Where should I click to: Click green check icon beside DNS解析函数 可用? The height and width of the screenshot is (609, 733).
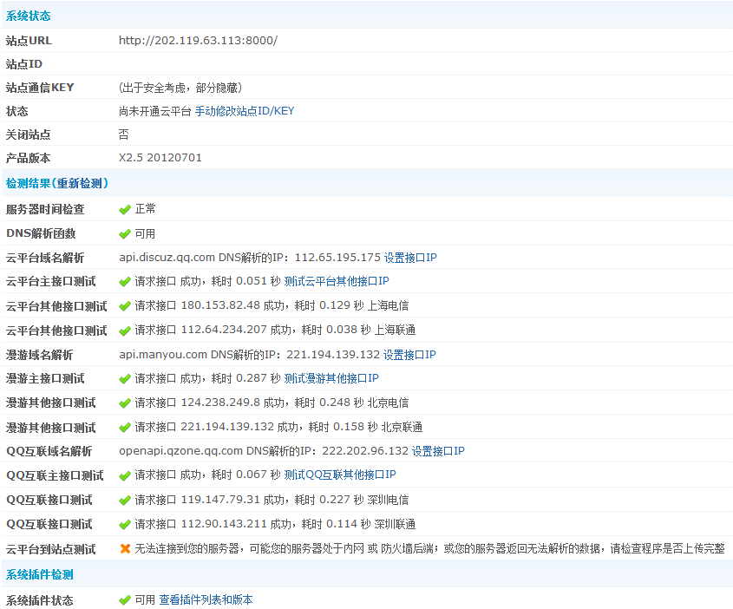(x=125, y=233)
